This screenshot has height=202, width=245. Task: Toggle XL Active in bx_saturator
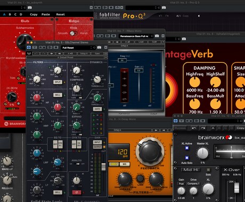click(187, 148)
